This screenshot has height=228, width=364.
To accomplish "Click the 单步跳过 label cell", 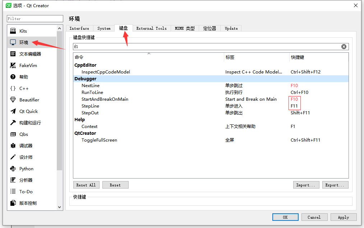I will click(x=234, y=85).
